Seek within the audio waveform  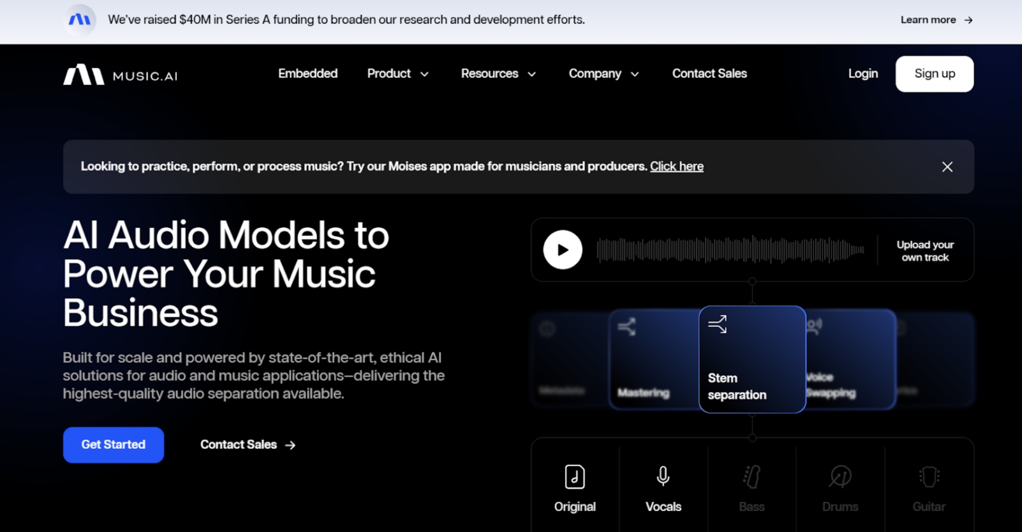[730, 249]
